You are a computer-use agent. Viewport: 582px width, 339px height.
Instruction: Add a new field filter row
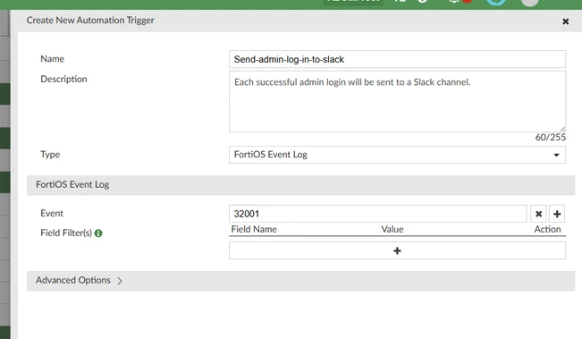coord(397,250)
